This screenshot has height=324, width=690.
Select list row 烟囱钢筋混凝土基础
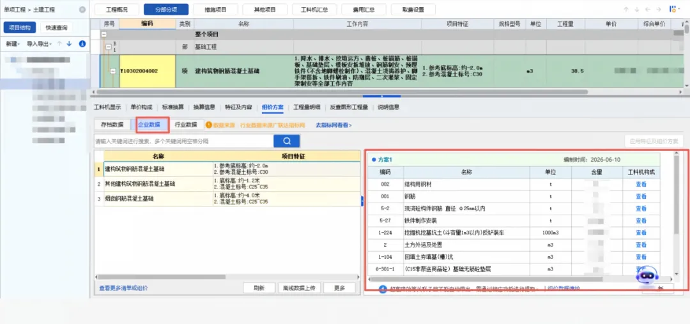227,199
